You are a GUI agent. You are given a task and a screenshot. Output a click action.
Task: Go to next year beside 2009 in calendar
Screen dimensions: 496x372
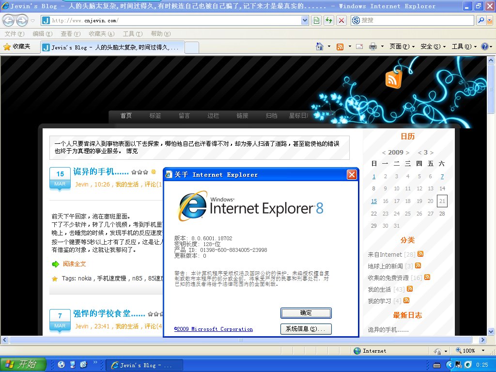click(x=407, y=153)
